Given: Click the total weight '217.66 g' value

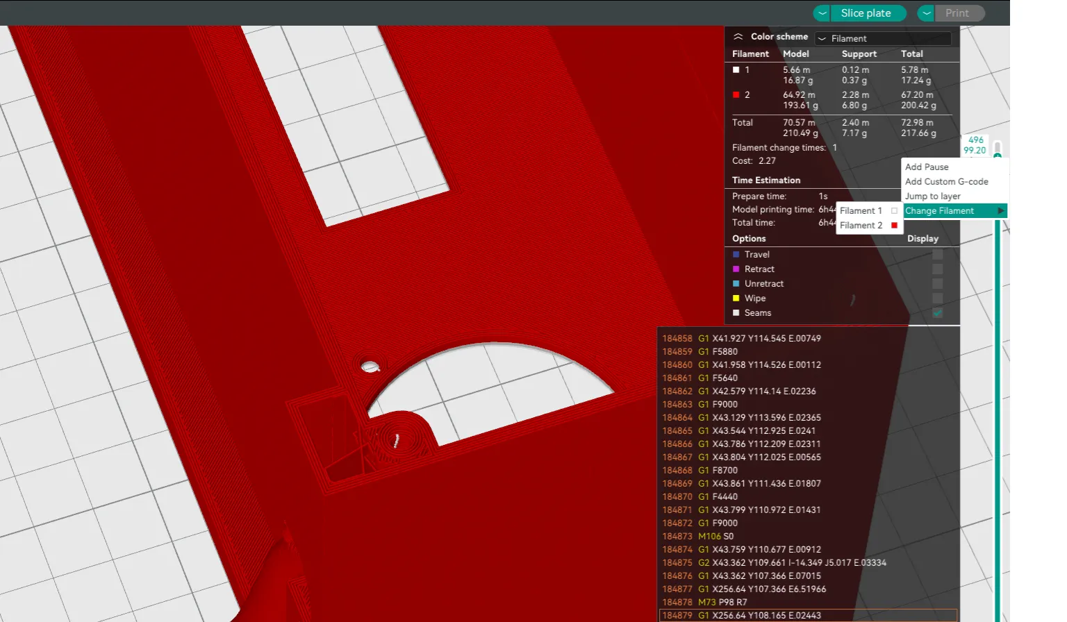Looking at the screenshot, I should point(918,133).
